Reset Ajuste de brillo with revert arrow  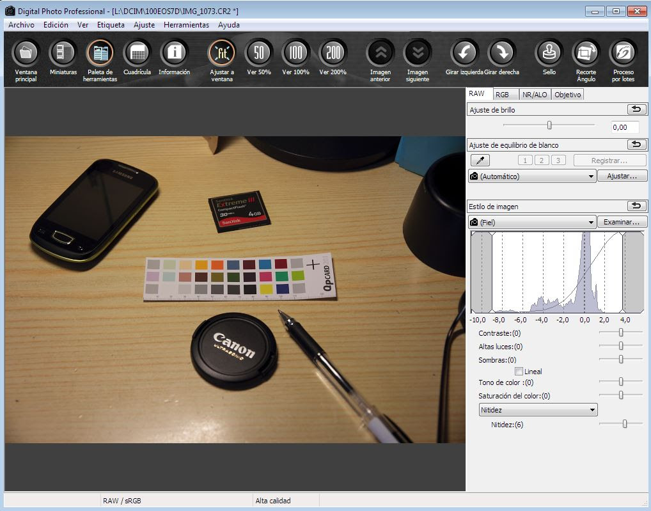[x=636, y=109]
